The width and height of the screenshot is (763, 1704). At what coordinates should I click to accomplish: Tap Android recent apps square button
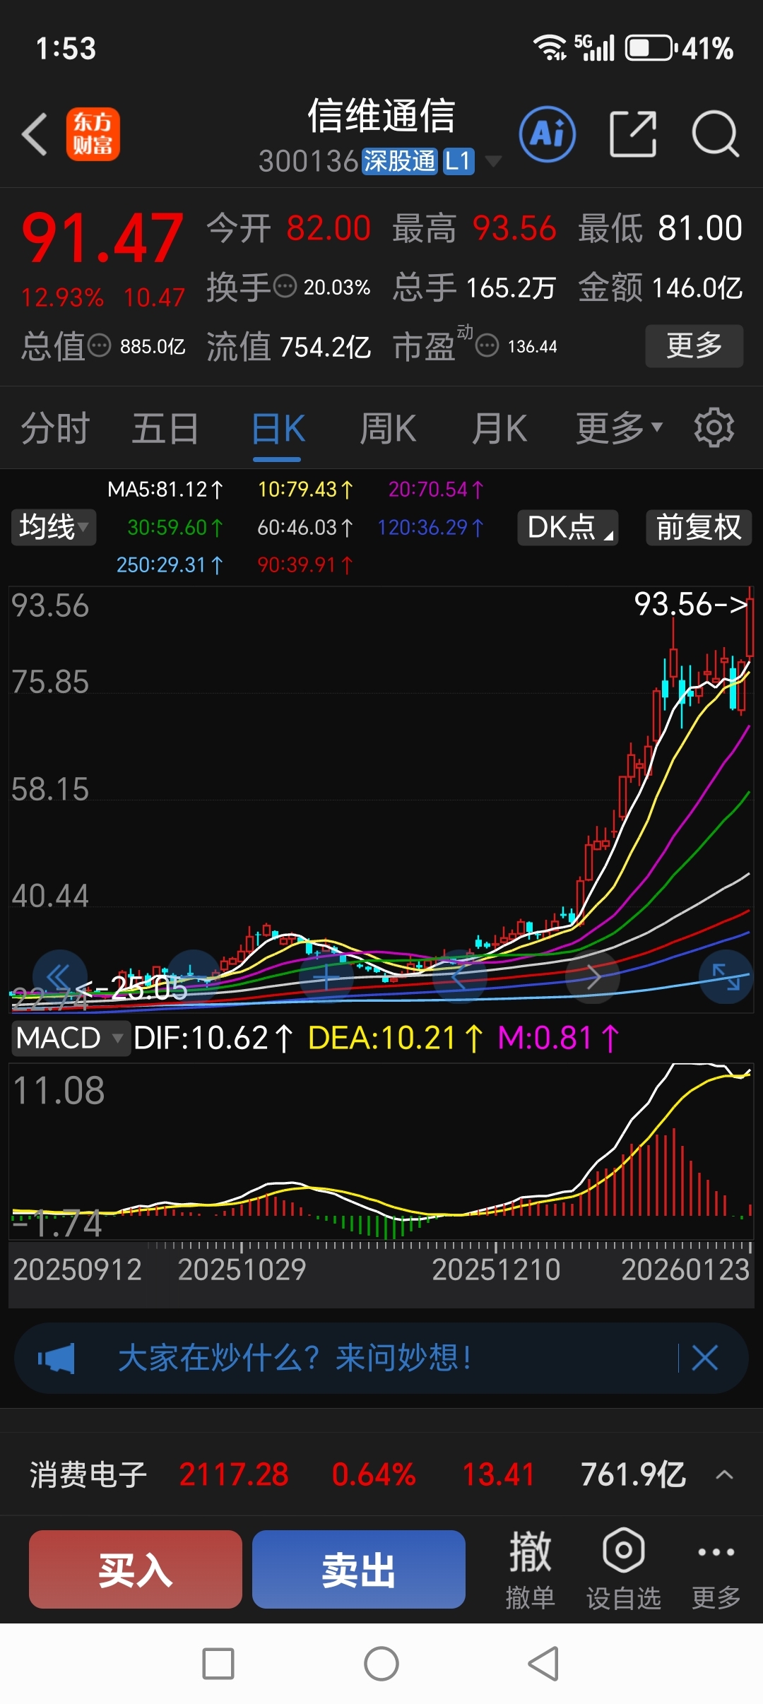click(218, 1664)
